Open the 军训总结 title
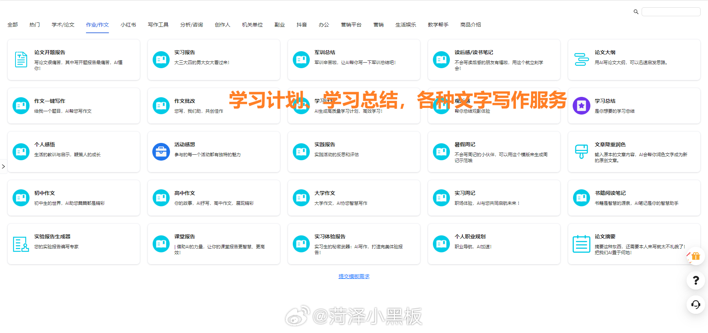Screen dimensions: 708x333 (325, 52)
